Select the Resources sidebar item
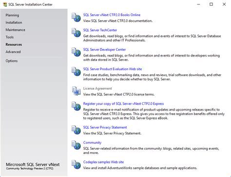Image resolution: width=231 pixels, height=177 pixels. pyautogui.click(x=14, y=44)
